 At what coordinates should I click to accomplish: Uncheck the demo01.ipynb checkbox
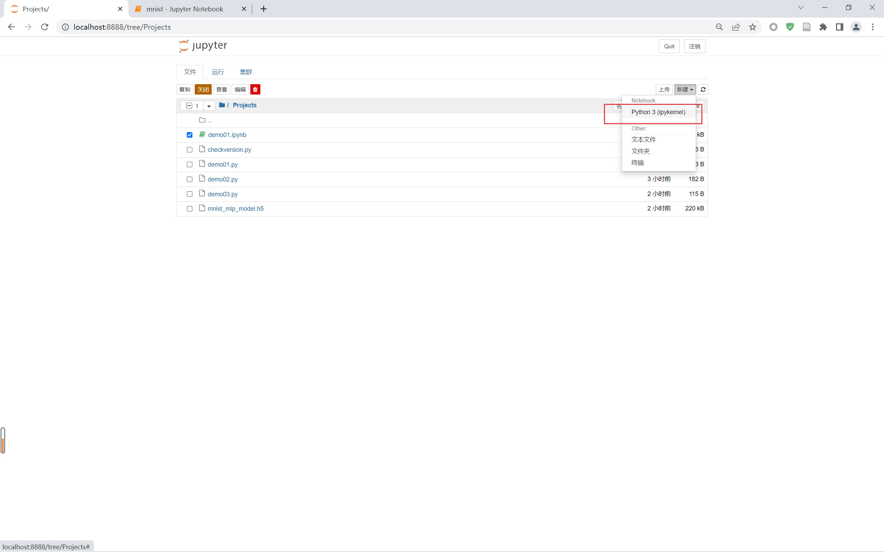189,135
